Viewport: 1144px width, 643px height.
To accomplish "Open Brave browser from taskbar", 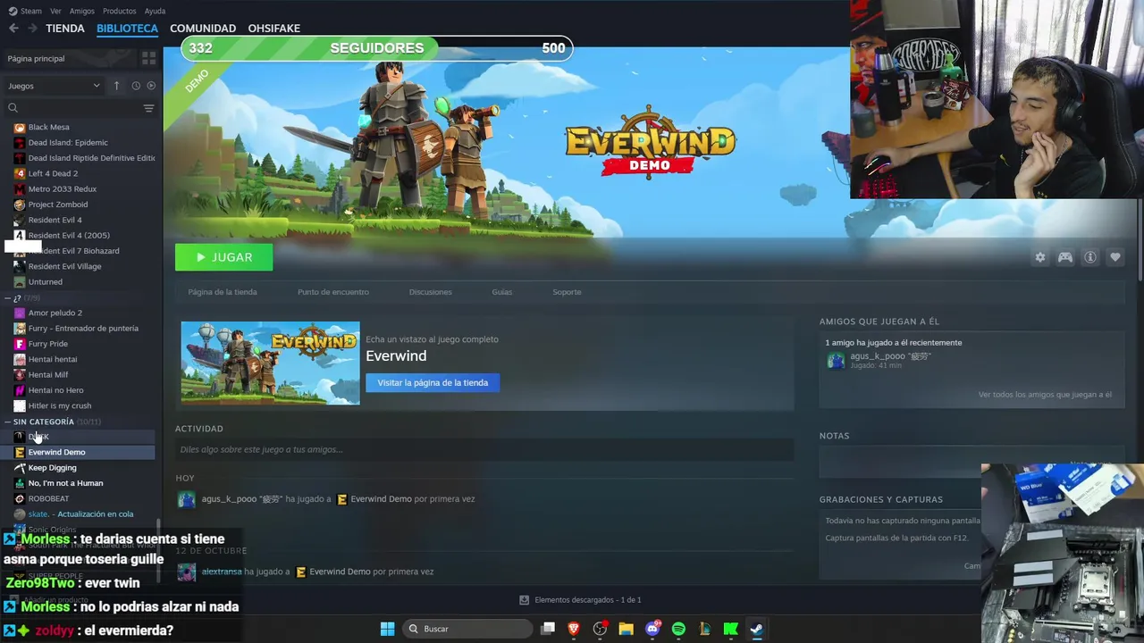I will (574, 629).
